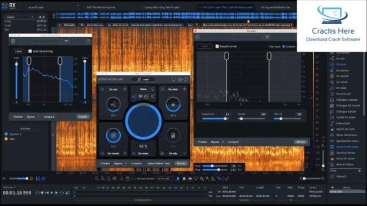Switch to the Filtering and feedback tab
Image resolution: width=367 pixels, height=206 pixels.
[276, 7]
